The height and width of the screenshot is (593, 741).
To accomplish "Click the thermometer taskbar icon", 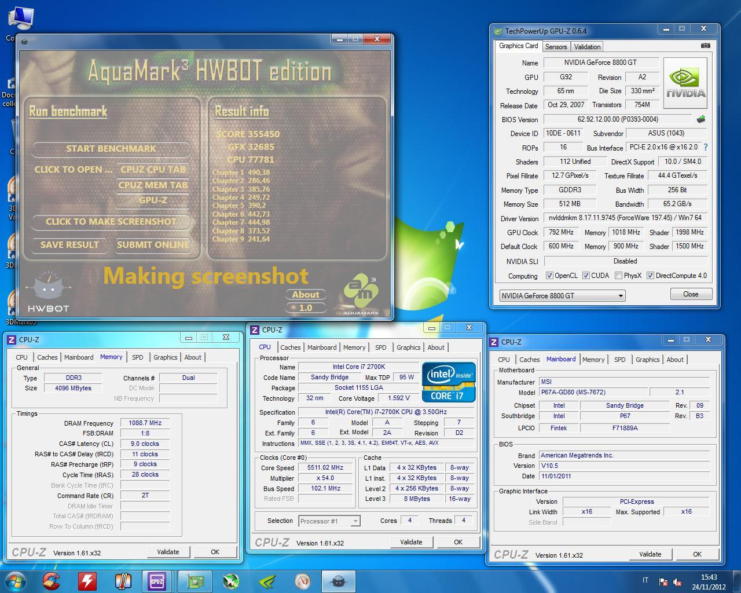I will 122,581.
